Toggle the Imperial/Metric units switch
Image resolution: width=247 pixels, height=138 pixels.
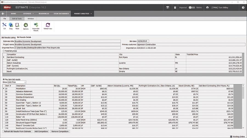(192, 7)
